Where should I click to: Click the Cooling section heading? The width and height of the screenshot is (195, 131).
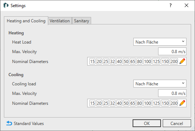pyautogui.click(x=16, y=75)
